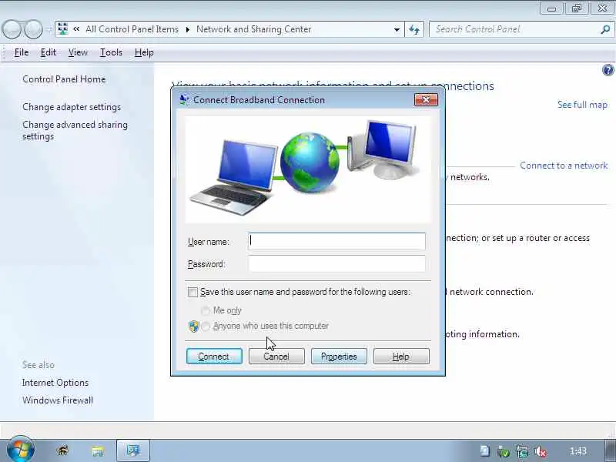Open the Edit menu
Screen dimensions: 616x462
49,52
